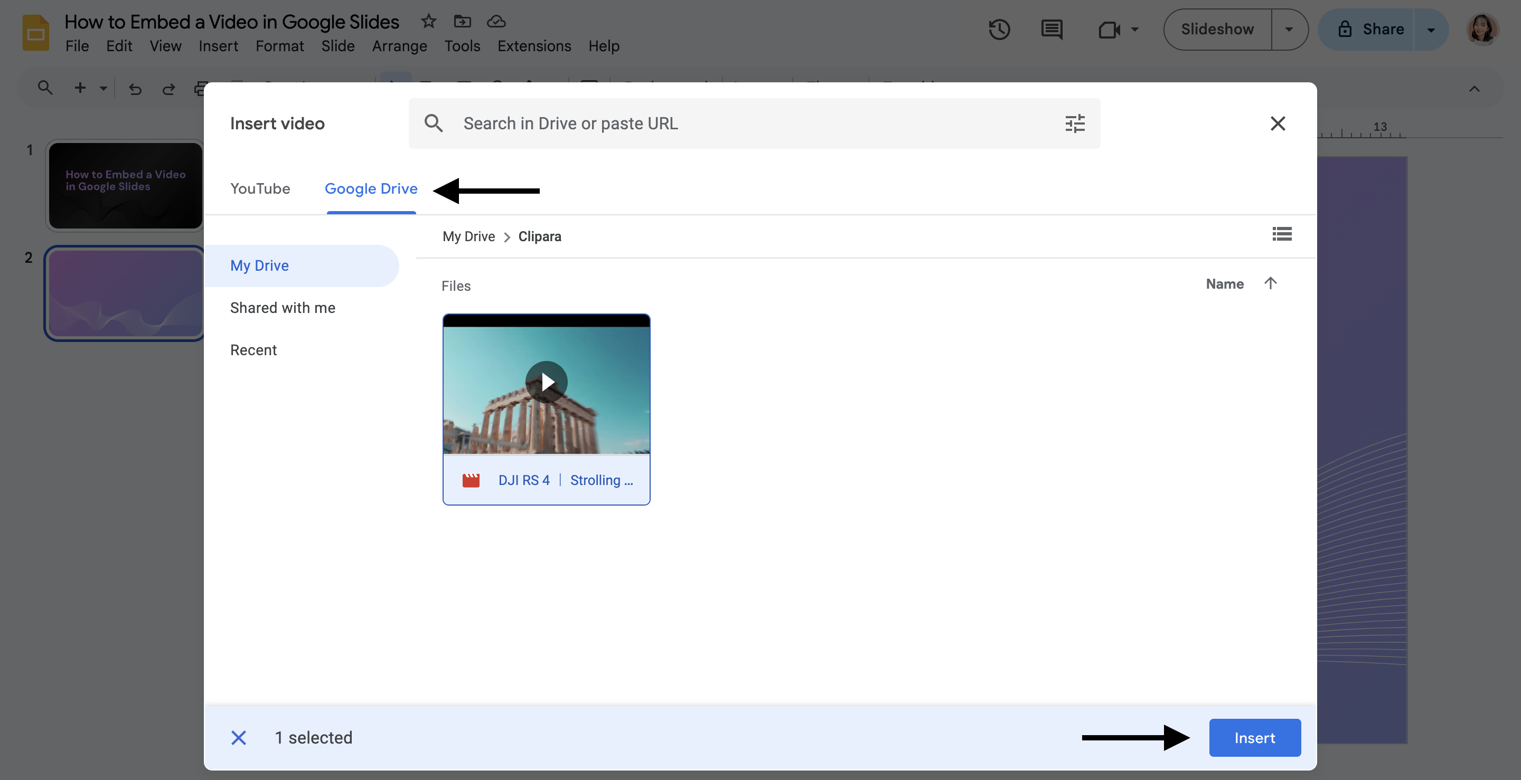Open the File menu
The image size is (1521, 780).
pos(77,46)
